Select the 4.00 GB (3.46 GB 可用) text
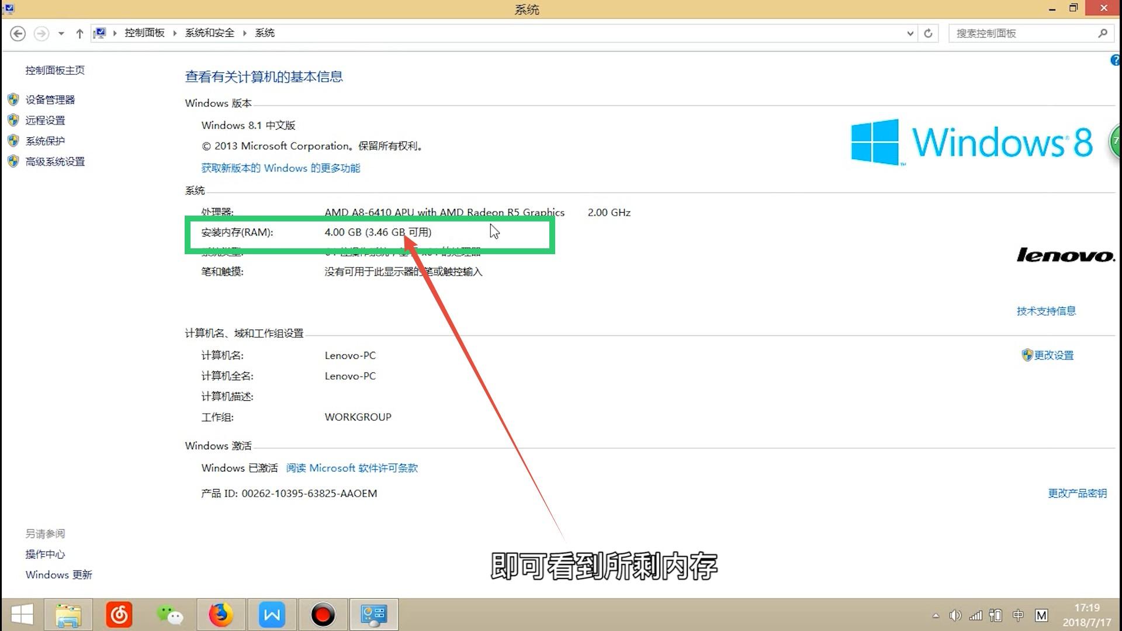Viewport: 1122px width, 631px height. point(378,232)
